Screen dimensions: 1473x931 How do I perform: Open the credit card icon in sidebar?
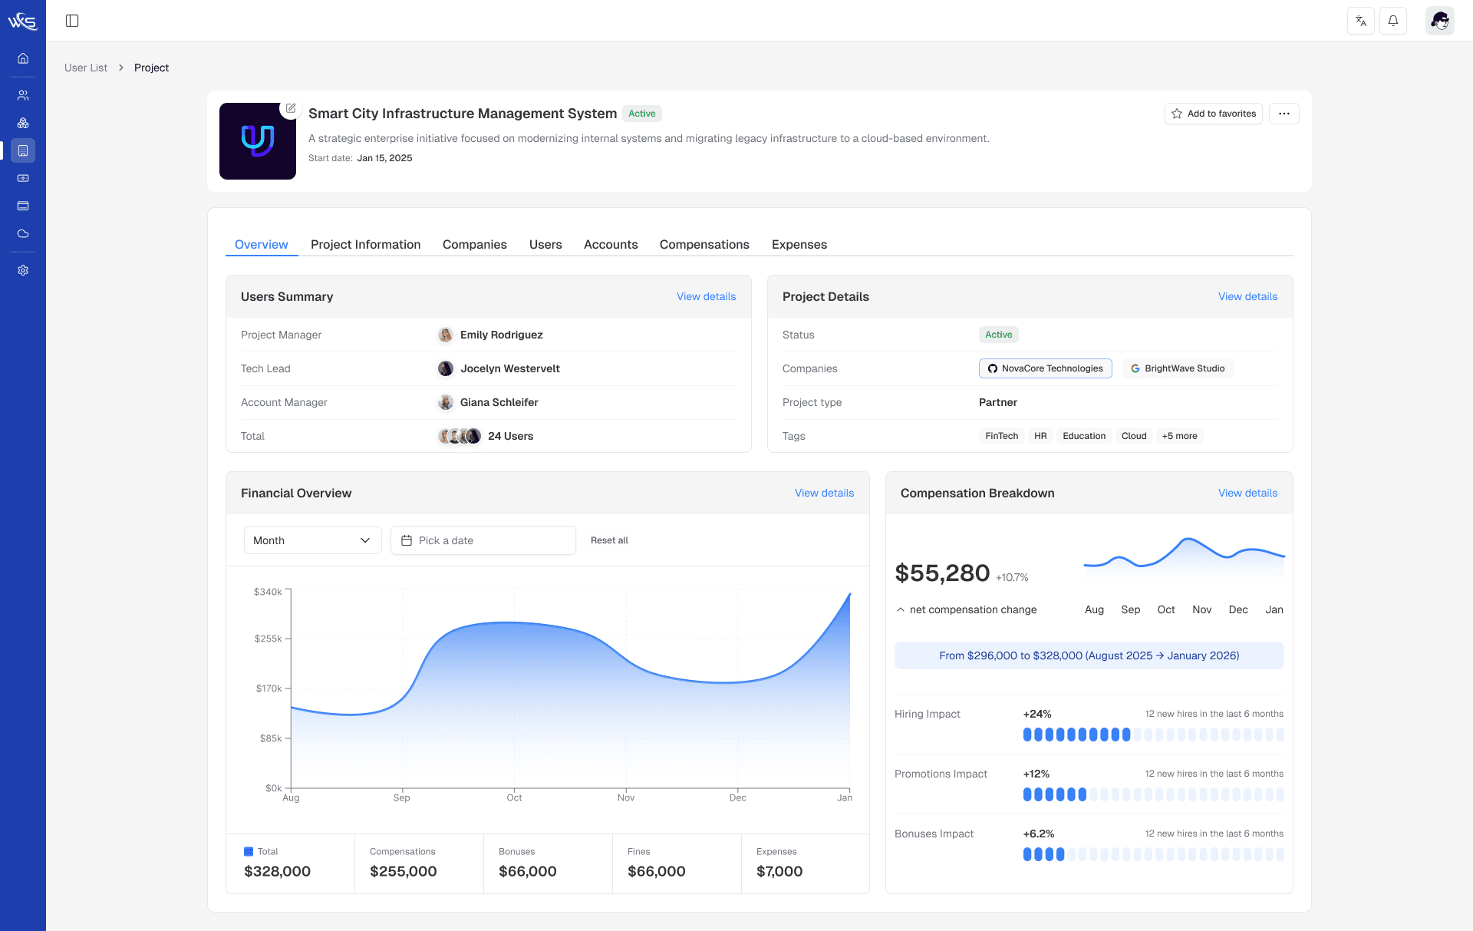pos(23,206)
